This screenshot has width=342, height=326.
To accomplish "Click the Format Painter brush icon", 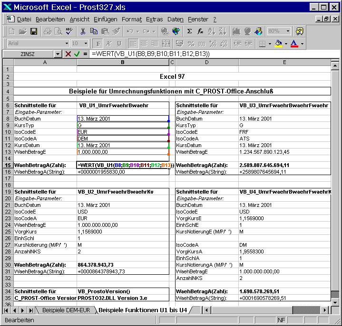I will pyautogui.click(x=116, y=31).
